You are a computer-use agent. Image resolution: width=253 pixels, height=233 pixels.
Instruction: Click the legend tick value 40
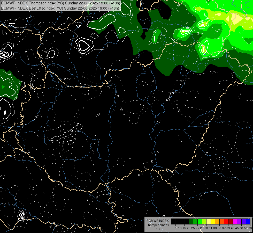coord(233,228)
